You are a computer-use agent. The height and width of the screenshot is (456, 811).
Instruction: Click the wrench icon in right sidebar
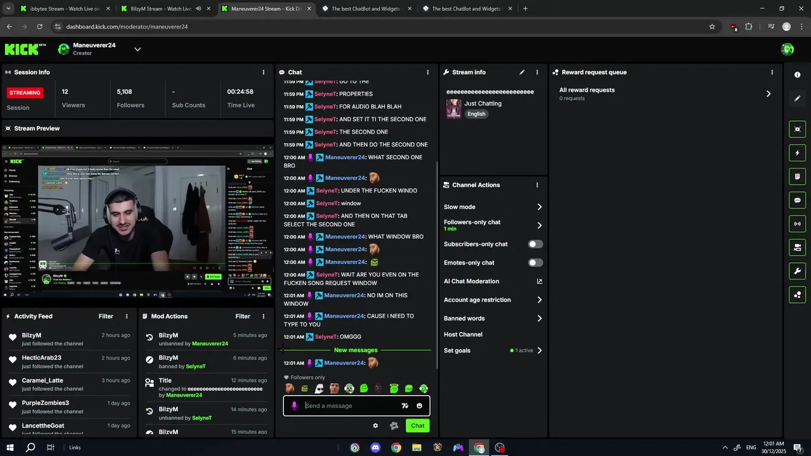click(x=797, y=271)
